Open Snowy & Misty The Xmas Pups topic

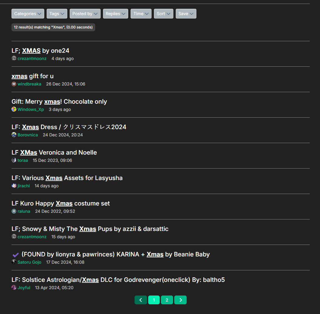(90, 229)
